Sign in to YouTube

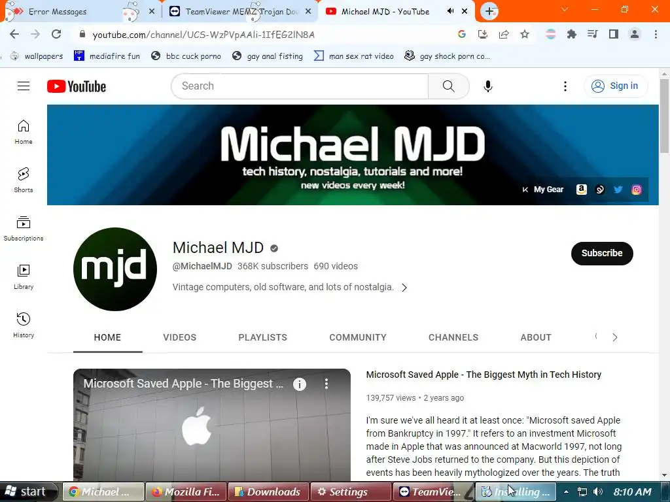(616, 86)
